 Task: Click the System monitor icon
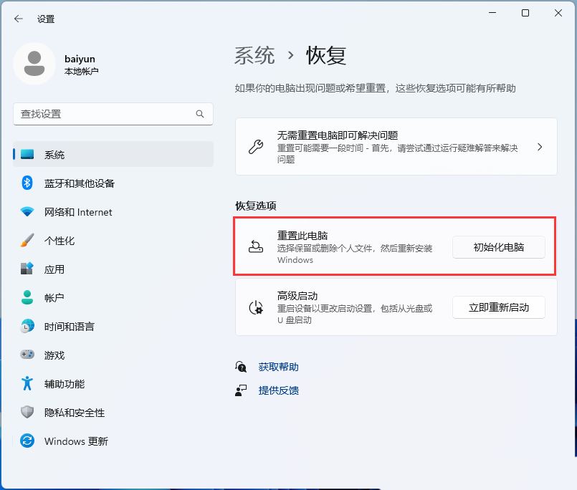point(27,155)
